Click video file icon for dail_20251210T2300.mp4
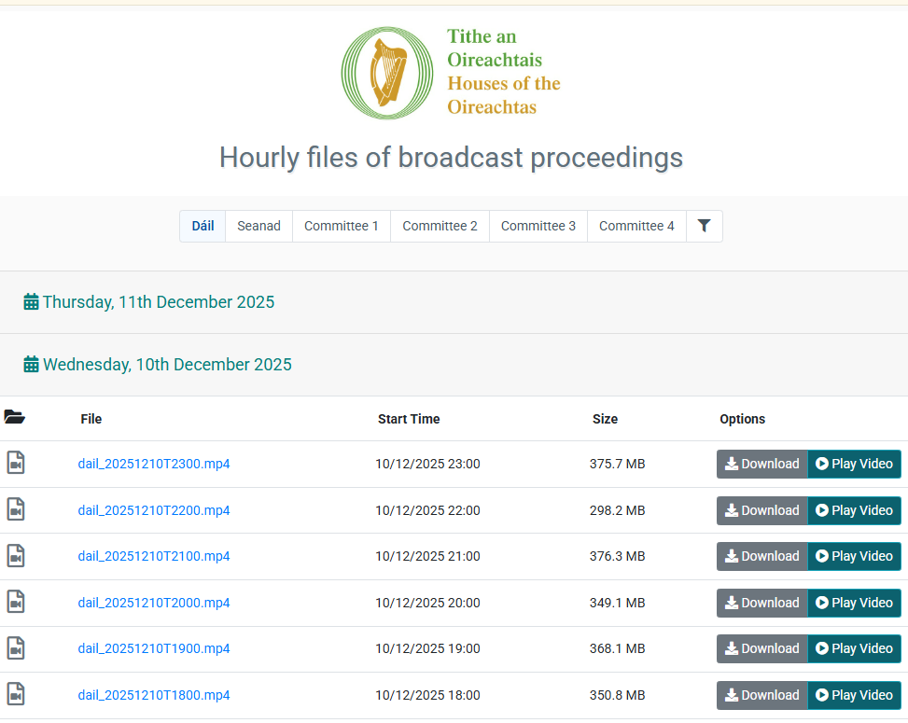908x723 pixels. tap(15, 464)
